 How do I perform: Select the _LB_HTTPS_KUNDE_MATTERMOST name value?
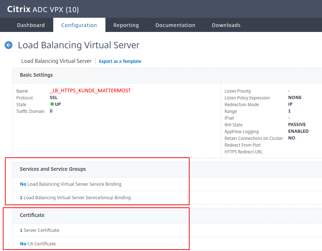(x=90, y=91)
